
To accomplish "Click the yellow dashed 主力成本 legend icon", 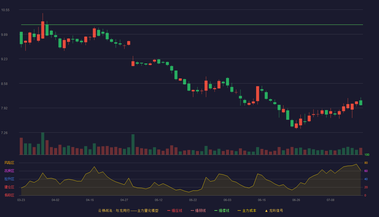I will click(239, 210).
